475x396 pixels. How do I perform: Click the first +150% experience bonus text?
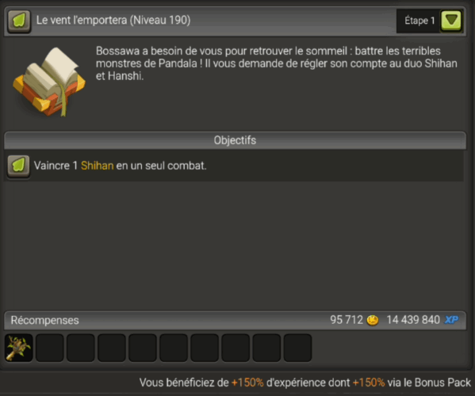coord(247,383)
